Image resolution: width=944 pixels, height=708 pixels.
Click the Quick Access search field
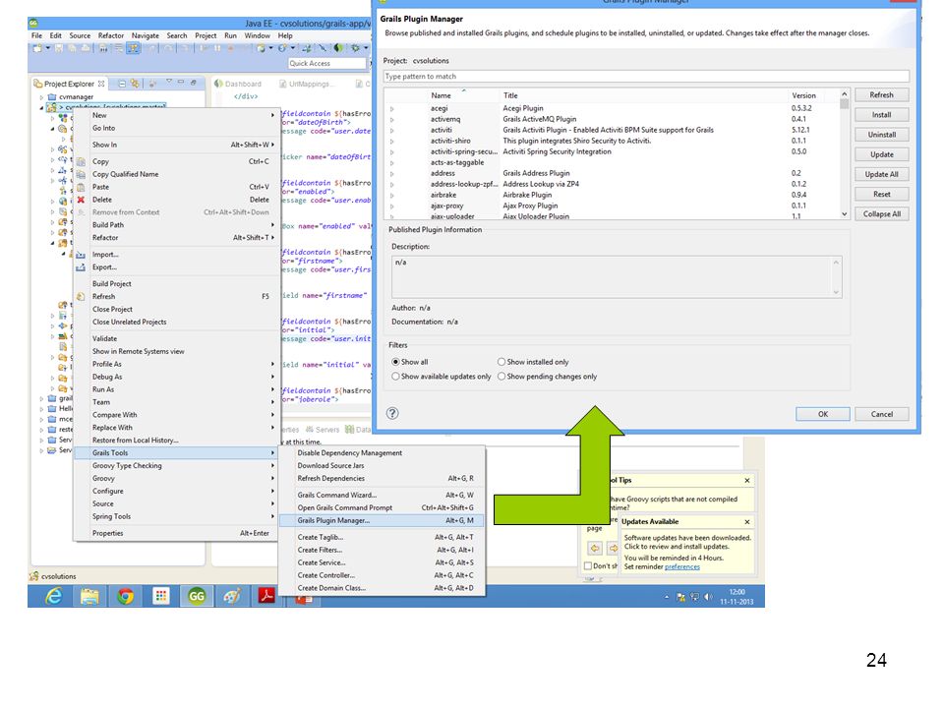pos(326,63)
